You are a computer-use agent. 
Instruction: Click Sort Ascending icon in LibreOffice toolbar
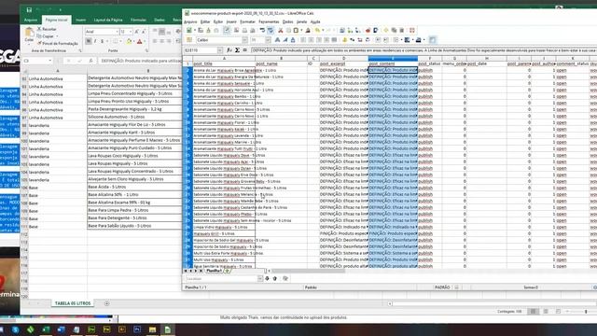point(351,31)
